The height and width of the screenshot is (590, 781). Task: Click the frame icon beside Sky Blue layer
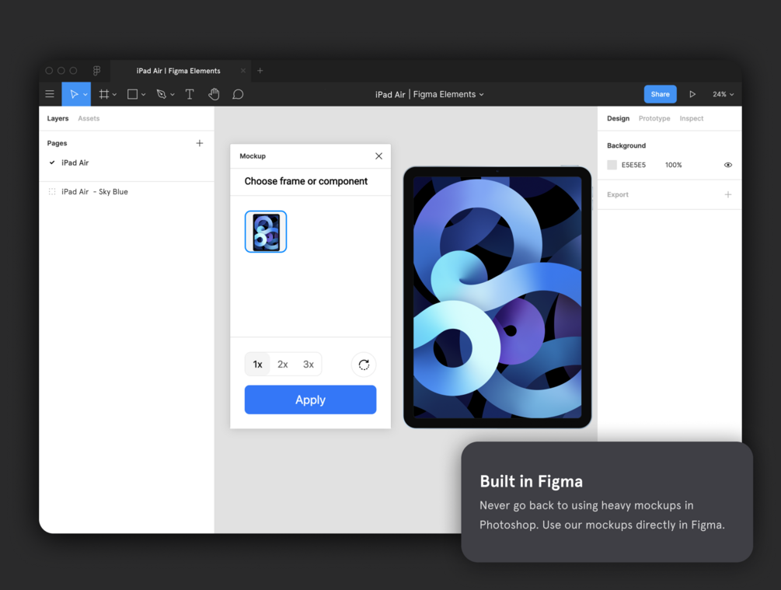tap(52, 192)
